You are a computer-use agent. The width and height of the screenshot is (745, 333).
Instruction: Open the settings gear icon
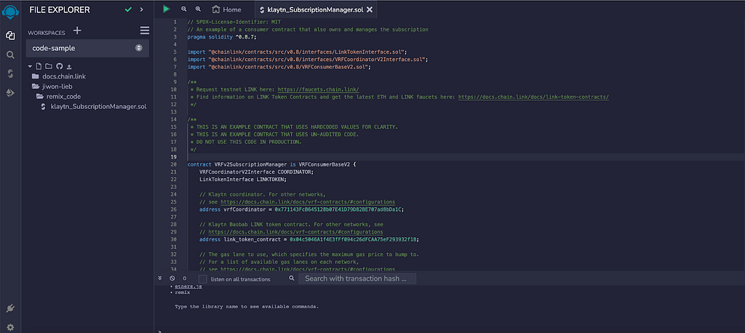[10, 327]
